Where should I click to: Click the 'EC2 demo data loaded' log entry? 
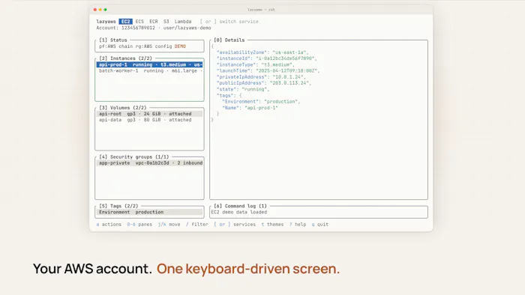point(239,212)
